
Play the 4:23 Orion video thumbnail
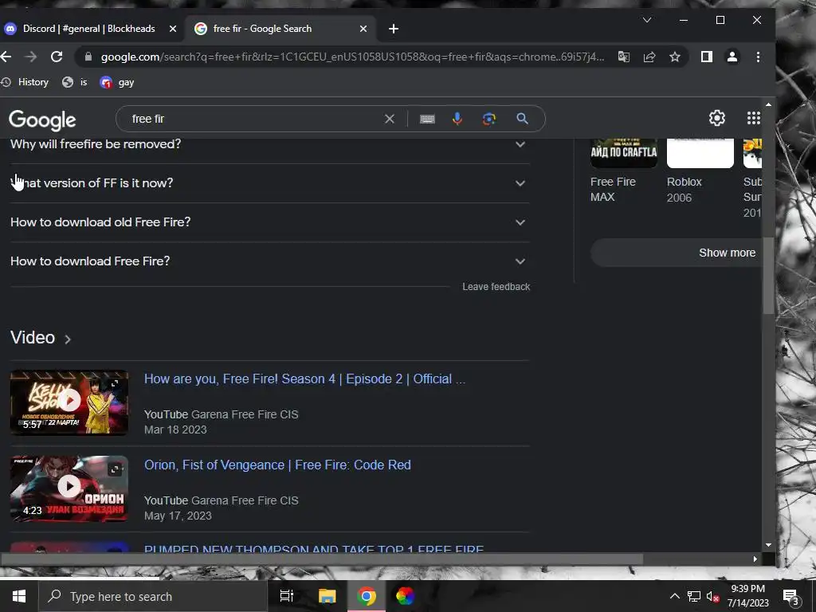click(69, 488)
